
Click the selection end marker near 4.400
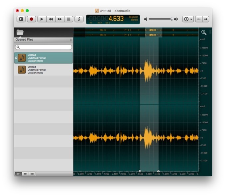tap(159, 171)
